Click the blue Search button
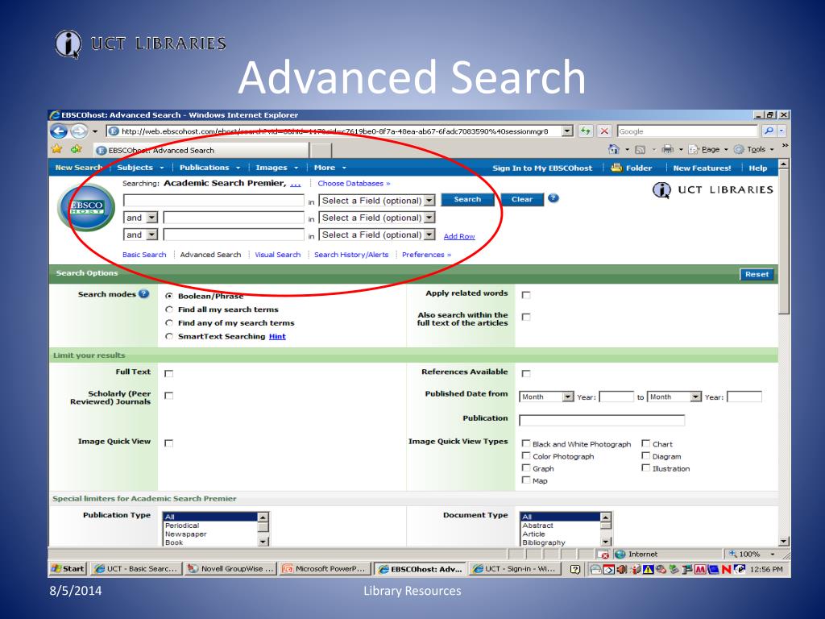Image resolution: width=825 pixels, height=619 pixels. (467, 200)
